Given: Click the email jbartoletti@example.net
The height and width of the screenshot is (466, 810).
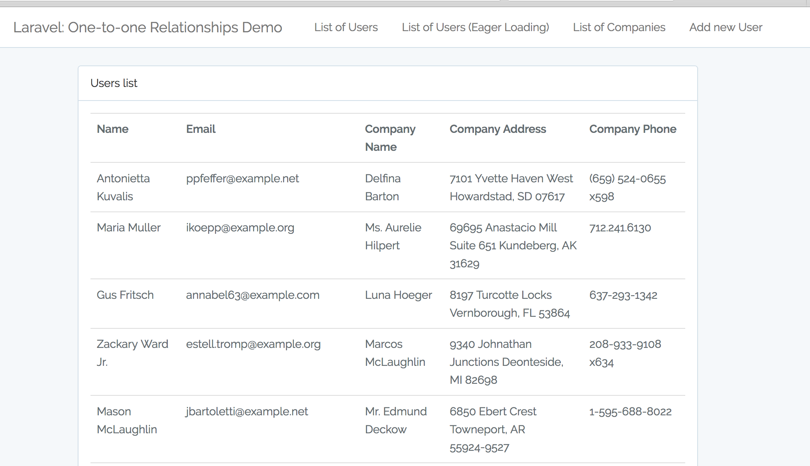Looking at the screenshot, I should tap(247, 412).
